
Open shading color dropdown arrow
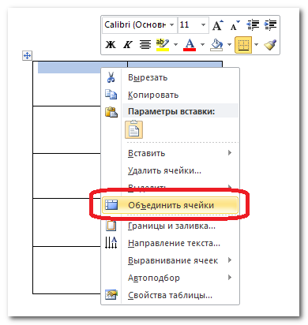click(x=229, y=45)
